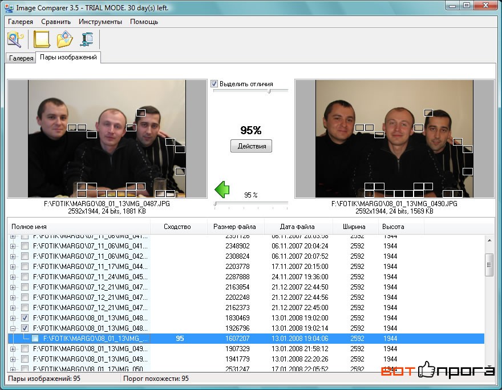Click the green left arrow icon

[222, 189]
